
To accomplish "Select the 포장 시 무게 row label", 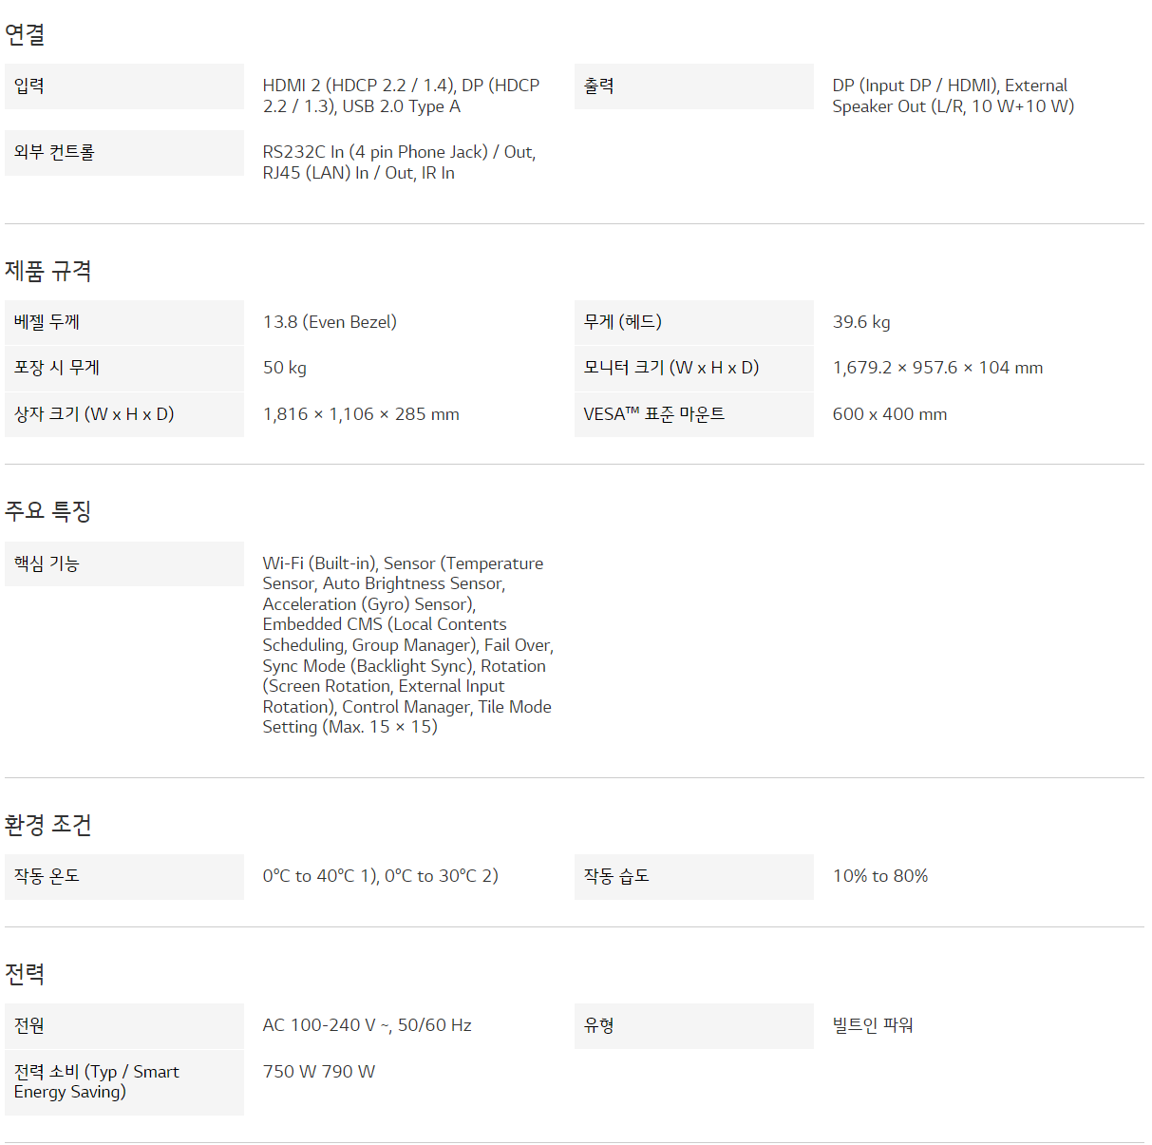I will pos(124,369).
